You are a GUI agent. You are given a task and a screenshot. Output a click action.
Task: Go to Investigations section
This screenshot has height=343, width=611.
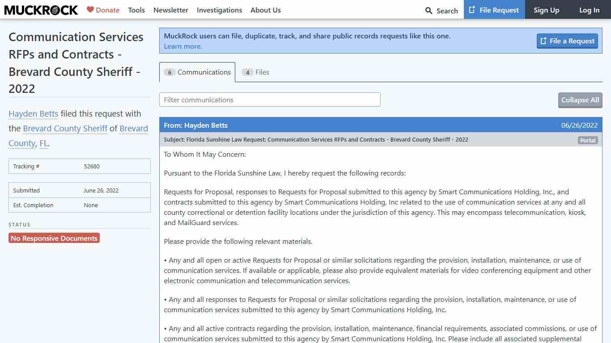tap(219, 10)
